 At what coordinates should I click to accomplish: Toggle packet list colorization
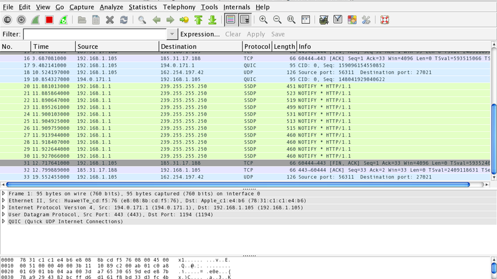click(x=231, y=20)
